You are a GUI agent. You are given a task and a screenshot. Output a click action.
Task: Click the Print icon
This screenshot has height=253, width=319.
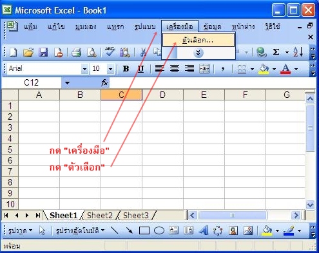click(x=77, y=52)
